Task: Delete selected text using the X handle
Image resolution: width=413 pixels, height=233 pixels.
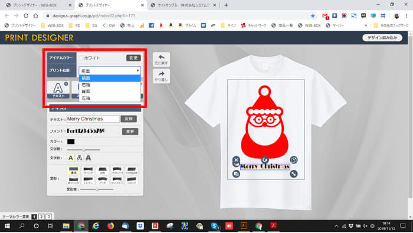Action: pyautogui.click(x=236, y=160)
